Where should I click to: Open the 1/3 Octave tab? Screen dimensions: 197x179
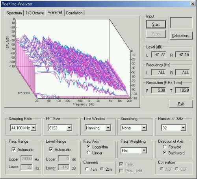(35, 13)
